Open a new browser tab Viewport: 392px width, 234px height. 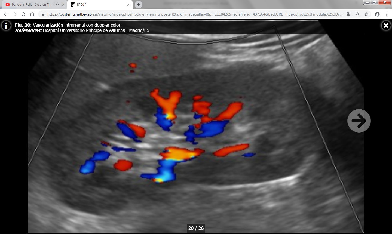point(139,5)
